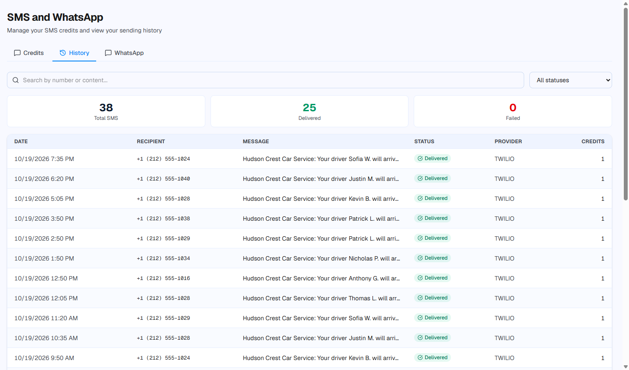Viewport: 629px width, 370px height.
Task: Click the Failed count card
Action: click(513, 111)
